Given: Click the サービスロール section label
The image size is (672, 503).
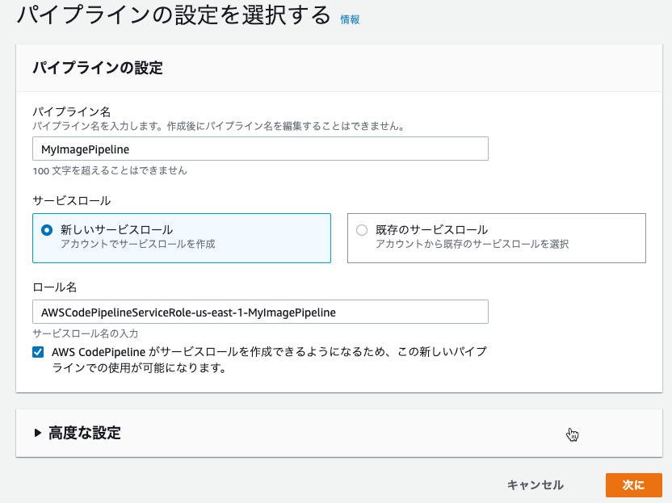Looking at the screenshot, I should (x=72, y=201).
